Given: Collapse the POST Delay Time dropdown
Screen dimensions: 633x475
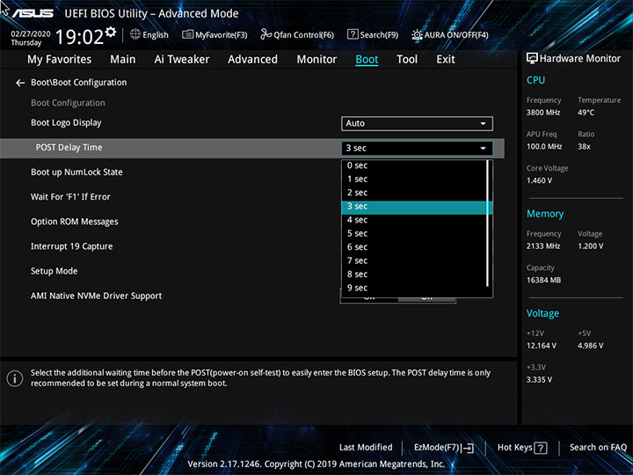Looking at the screenshot, I should pos(417,149).
